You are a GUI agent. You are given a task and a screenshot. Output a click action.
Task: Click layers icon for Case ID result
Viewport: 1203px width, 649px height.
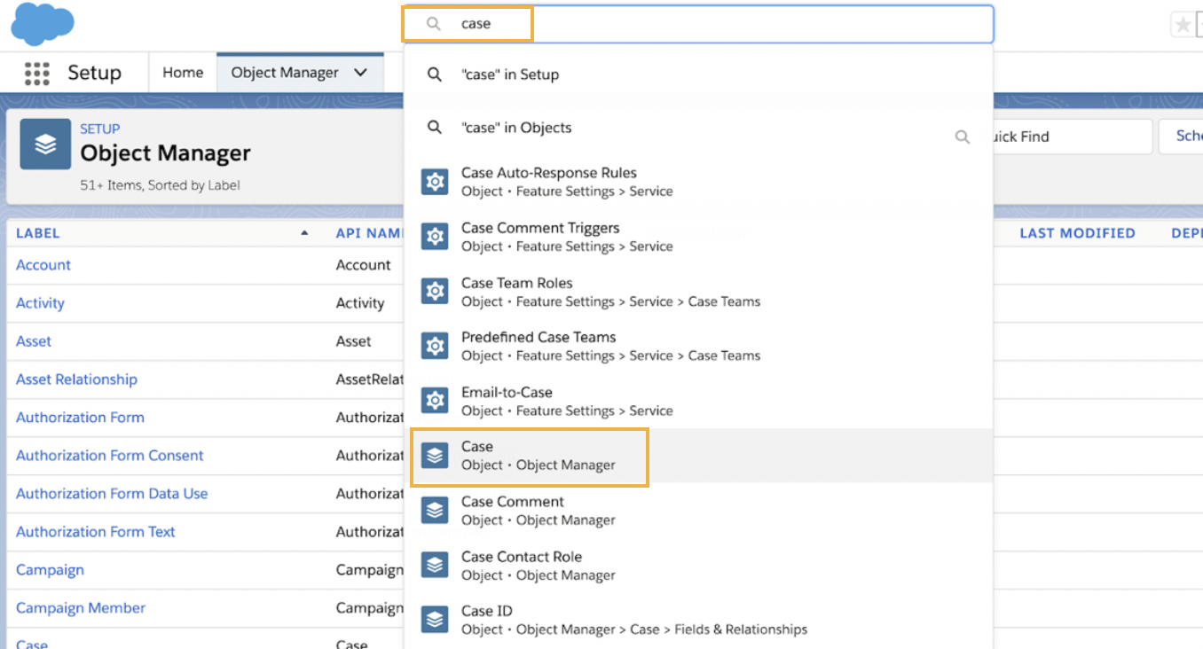point(435,620)
